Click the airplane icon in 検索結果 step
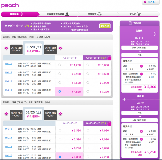The image size is (162, 160). 22,14
